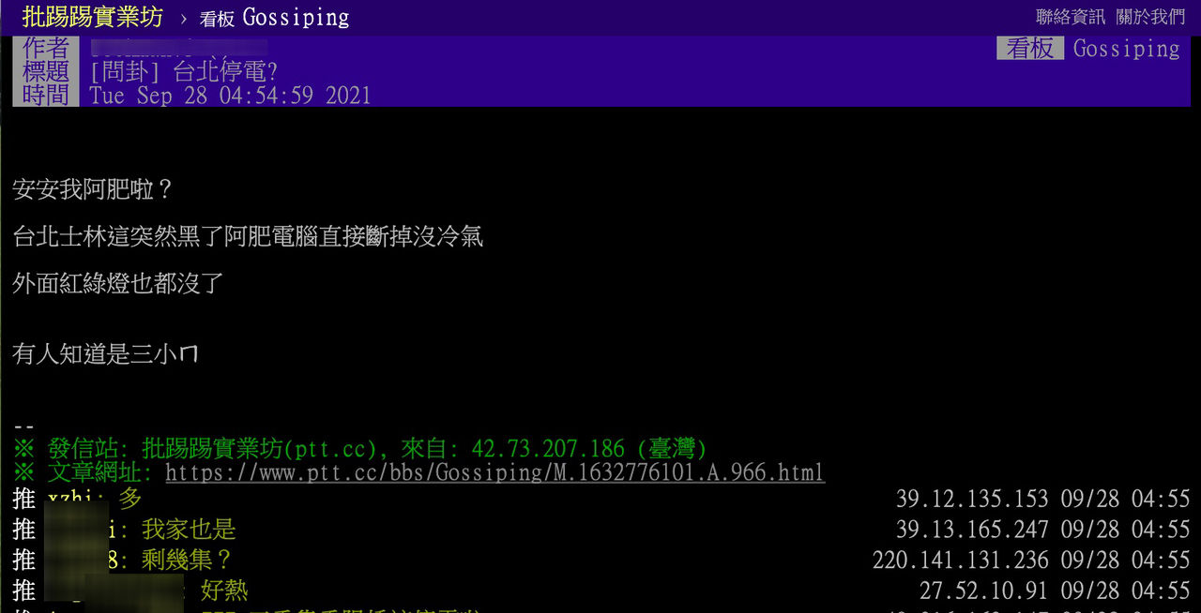The height and width of the screenshot is (613, 1201).
Task: Open the 聯絡資訊 page
Action: [1071, 17]
